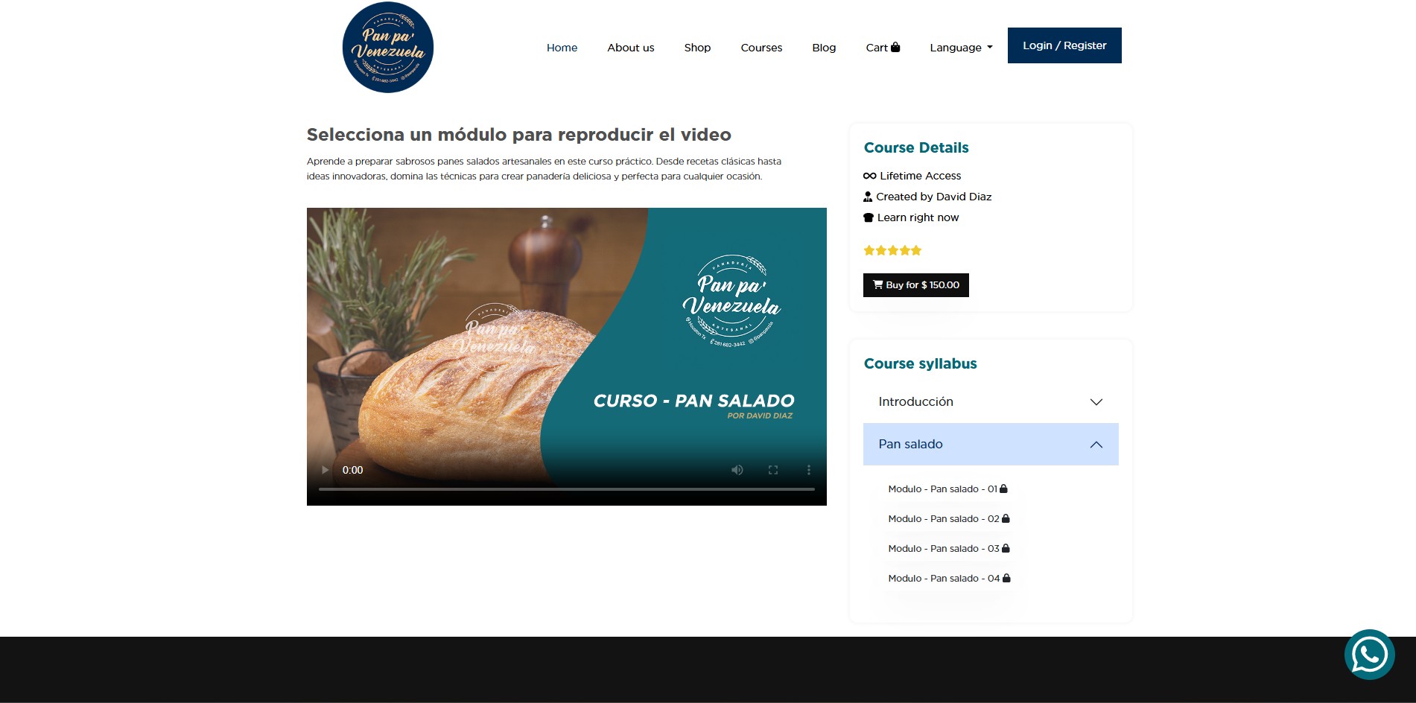Go to Home page
The width and height of the screenshot is (1416, 703).
562,48
